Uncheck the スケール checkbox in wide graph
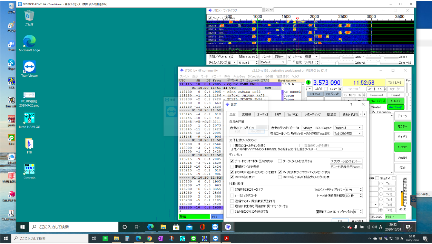Screen dimensions: 432x244 click(289, 57)
